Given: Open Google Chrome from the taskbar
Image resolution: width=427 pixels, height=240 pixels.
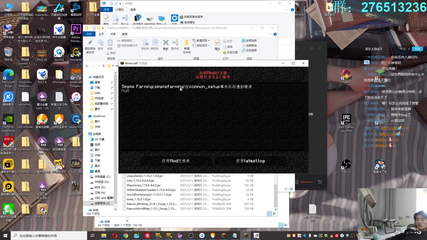Looking at the screenshot, I should point(125,236).
